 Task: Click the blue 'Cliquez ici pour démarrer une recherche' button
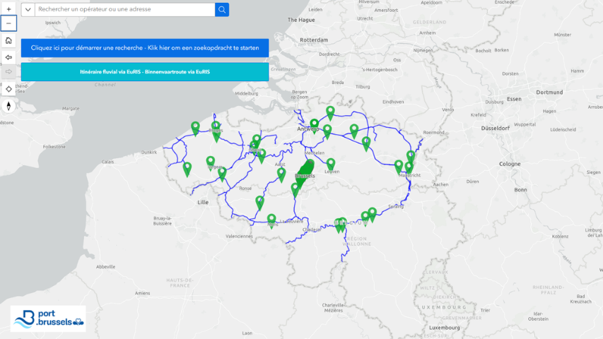click(x=145, y=48)
